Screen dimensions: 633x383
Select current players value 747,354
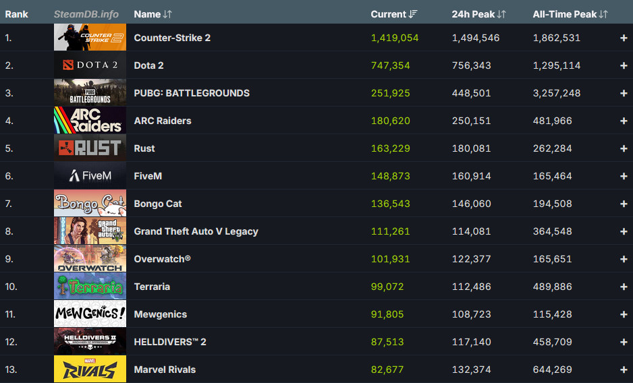(390, 65)
